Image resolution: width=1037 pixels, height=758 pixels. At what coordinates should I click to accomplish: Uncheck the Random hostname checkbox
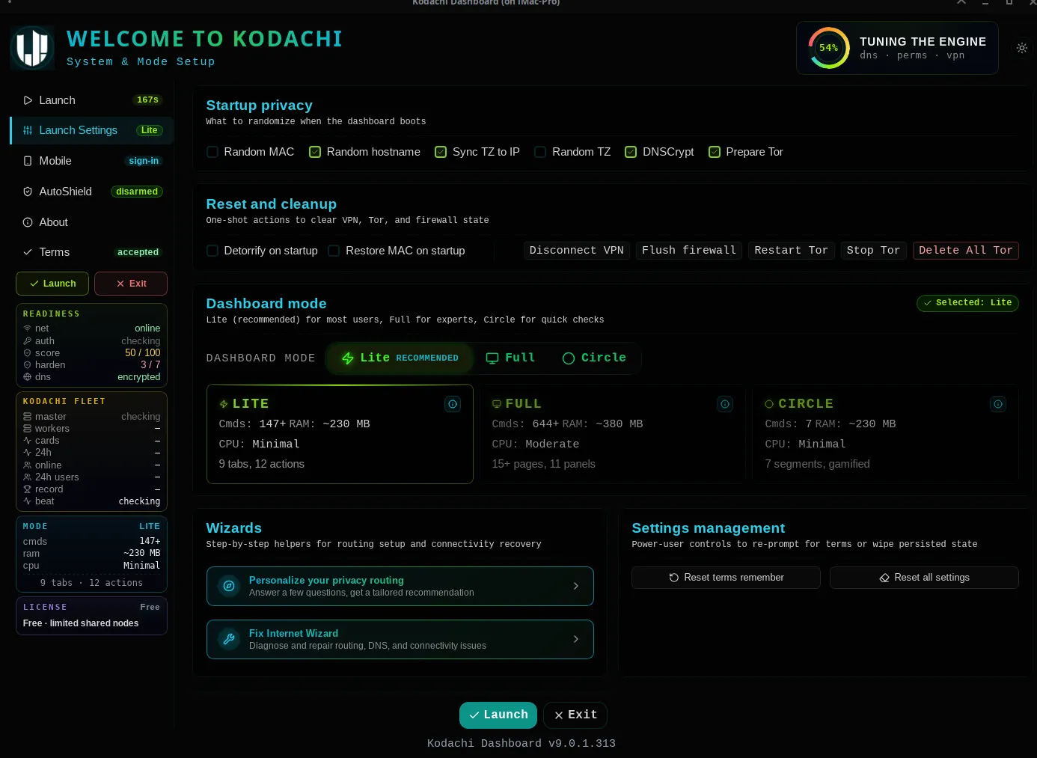coord(315,152)
